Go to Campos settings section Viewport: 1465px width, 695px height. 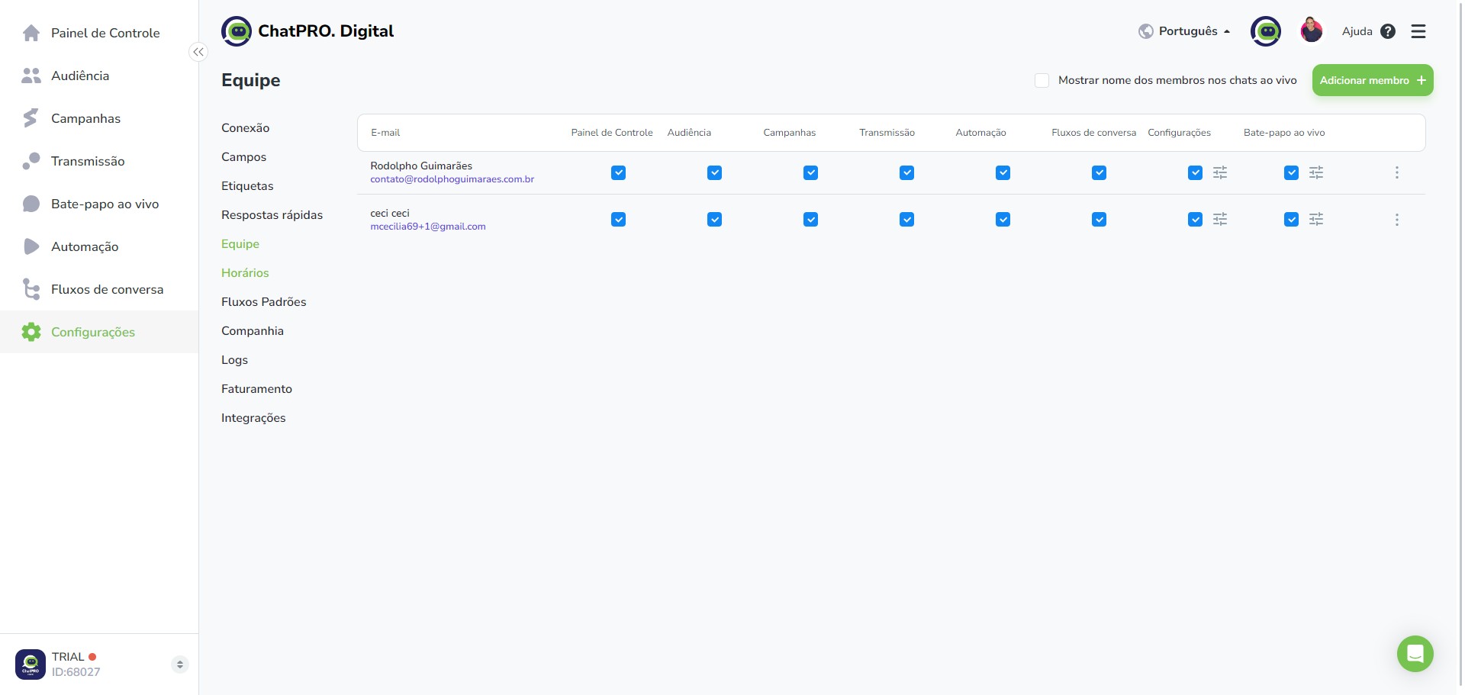[244, 157]
